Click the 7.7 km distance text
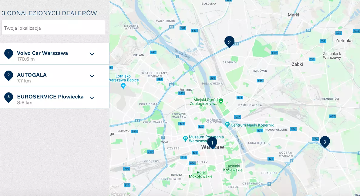Viewport: 360px width, 196px height. pyautogui.click(x=24, y=81)
